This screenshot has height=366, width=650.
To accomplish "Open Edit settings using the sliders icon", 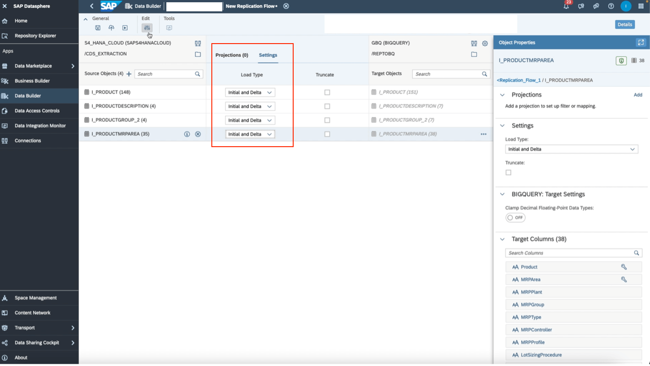I will click(147, 28).
